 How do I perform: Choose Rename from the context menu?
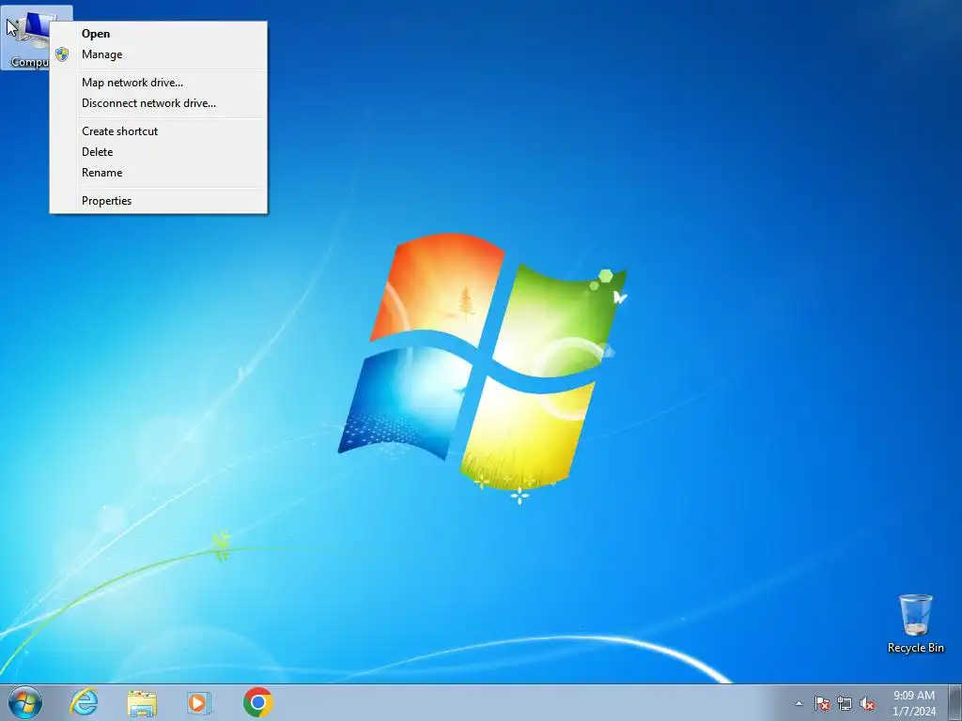point(158,173)
